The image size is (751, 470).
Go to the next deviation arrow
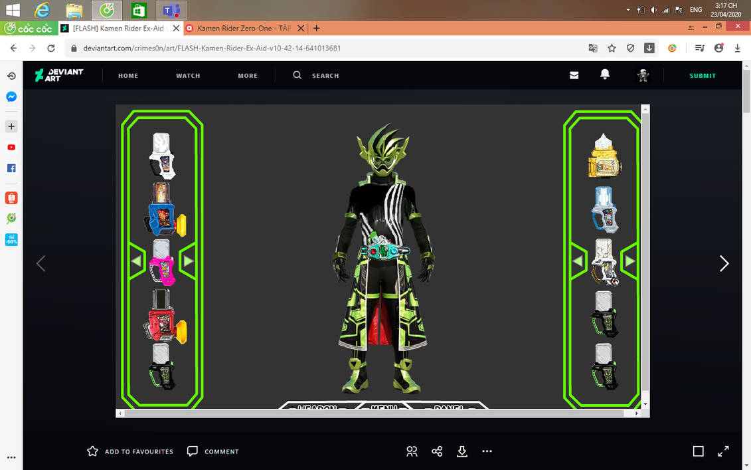tap(724, 263)
